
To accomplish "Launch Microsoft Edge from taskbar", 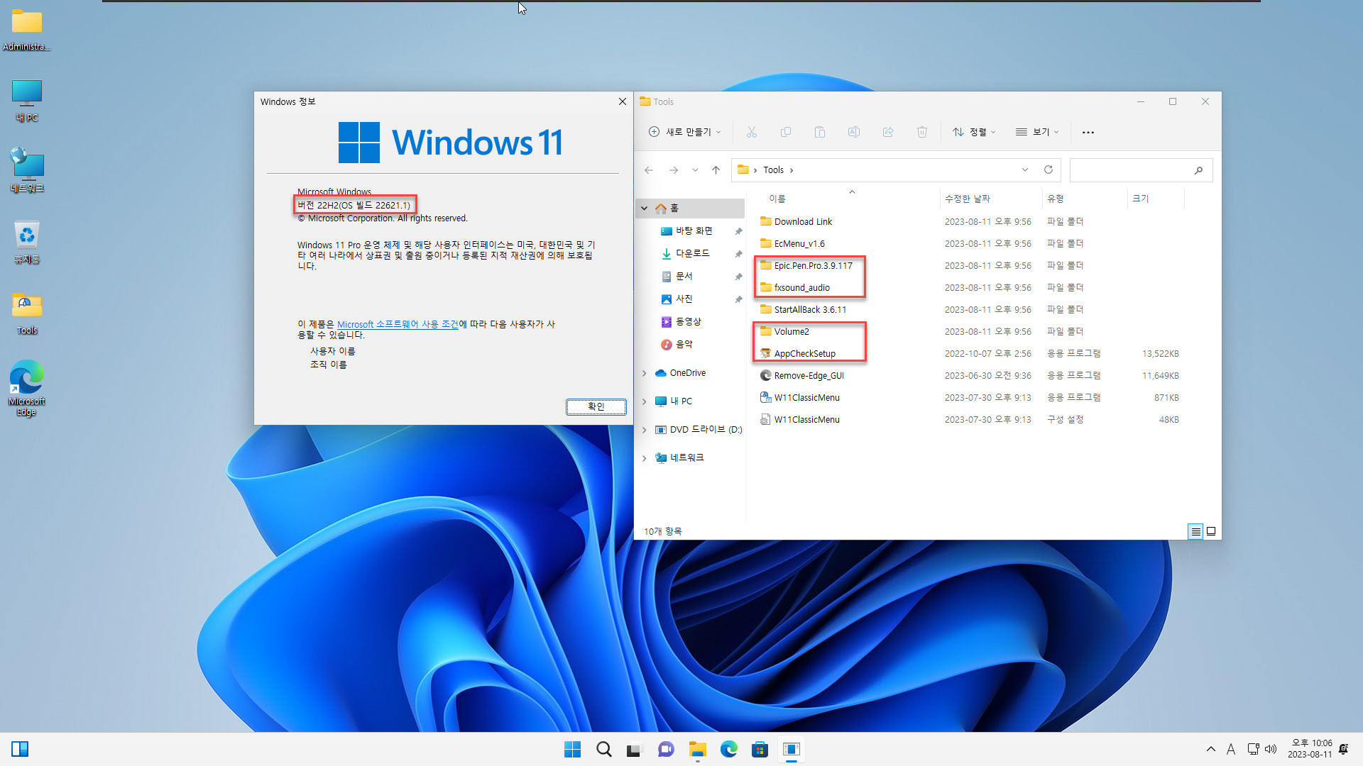I will [x=728, y=749].
